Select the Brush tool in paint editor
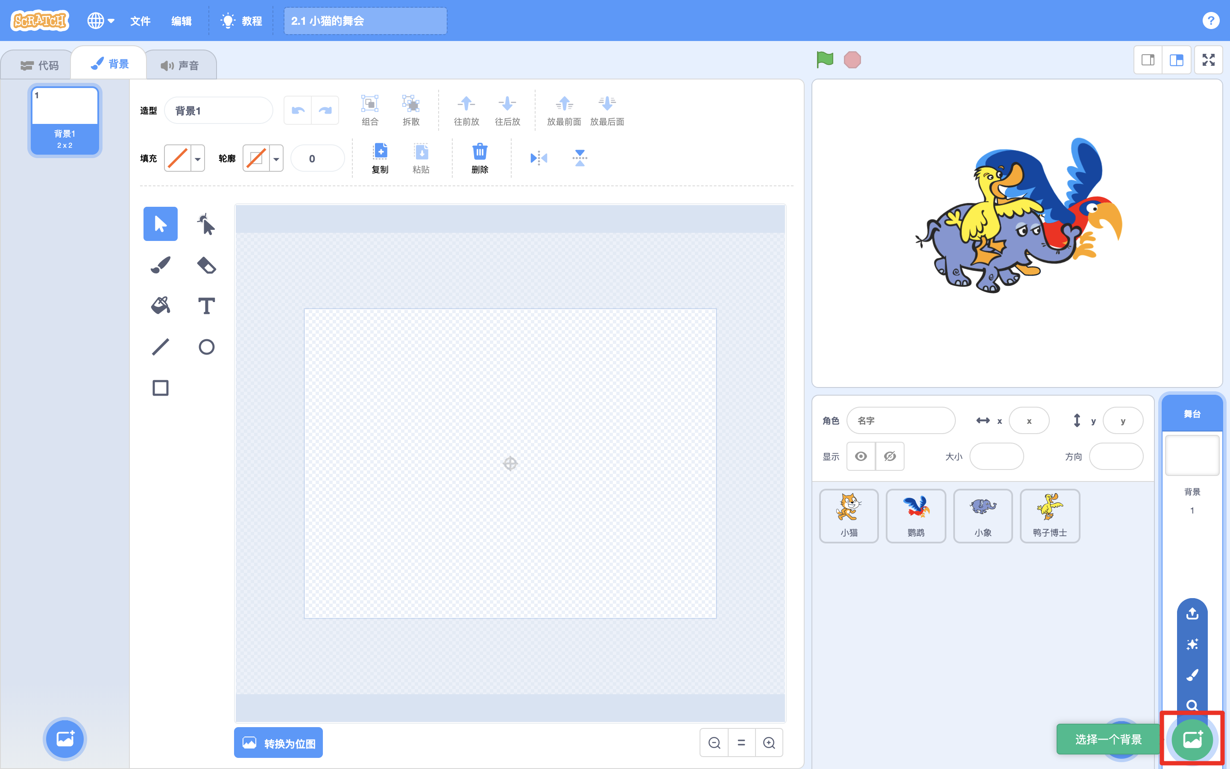 coord(160,265)
